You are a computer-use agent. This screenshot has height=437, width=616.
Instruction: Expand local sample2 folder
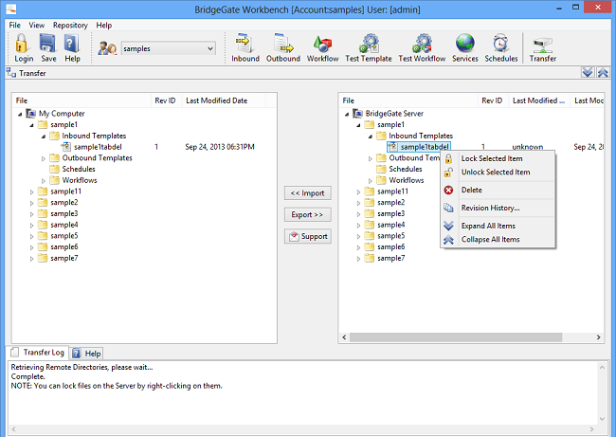[x=32, y=203]
